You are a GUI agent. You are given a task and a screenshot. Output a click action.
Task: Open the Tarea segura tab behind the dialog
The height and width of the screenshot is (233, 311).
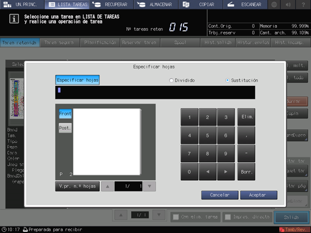coord(60,43)
